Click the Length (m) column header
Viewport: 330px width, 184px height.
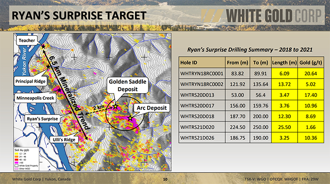[284, 62]
